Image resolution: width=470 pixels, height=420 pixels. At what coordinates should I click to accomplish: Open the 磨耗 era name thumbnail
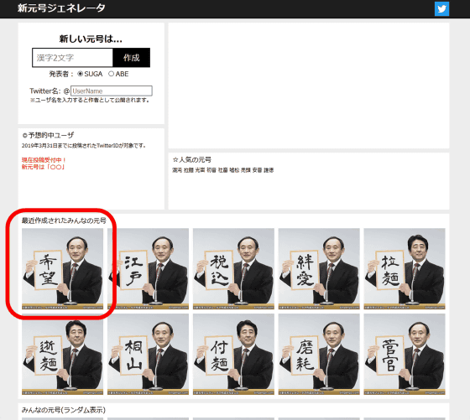pyautogui.click(x=319, y=354)
